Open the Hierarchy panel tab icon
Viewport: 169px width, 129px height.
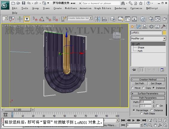point(145,27)
